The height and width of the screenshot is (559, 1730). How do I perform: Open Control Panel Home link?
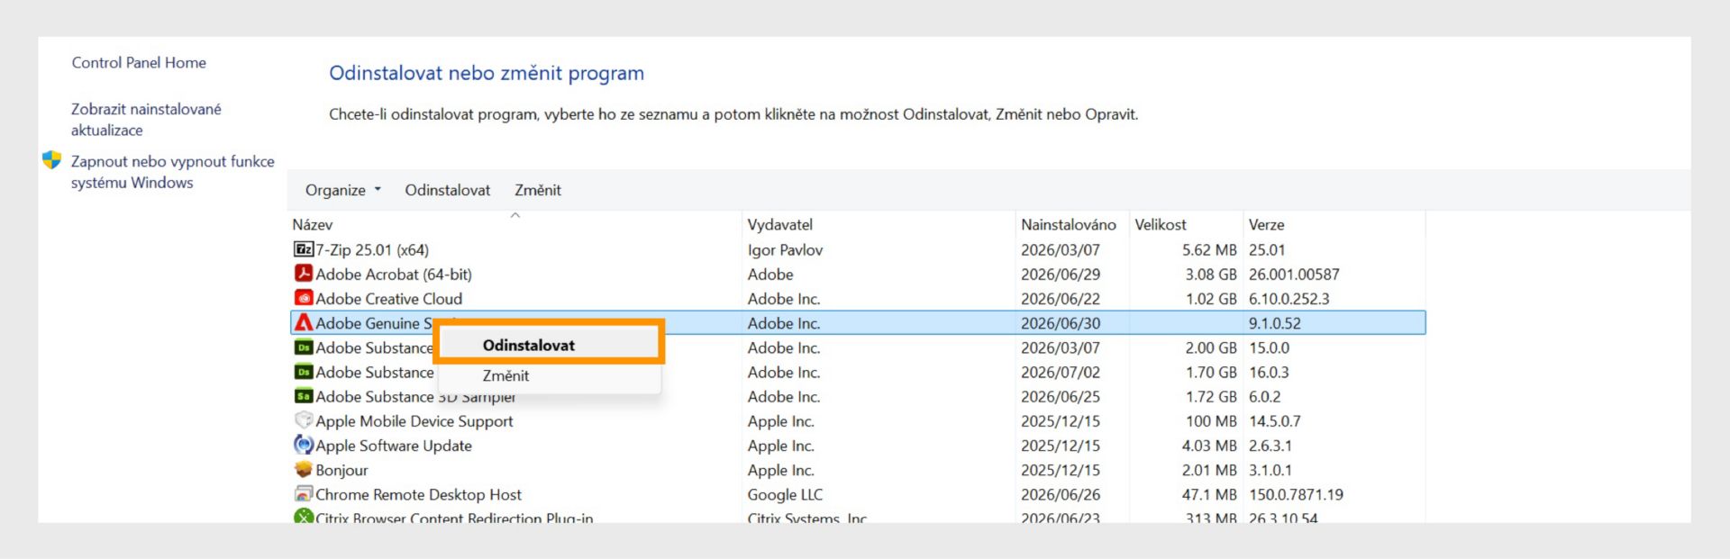pyautogui.click(x=139, y=62)
